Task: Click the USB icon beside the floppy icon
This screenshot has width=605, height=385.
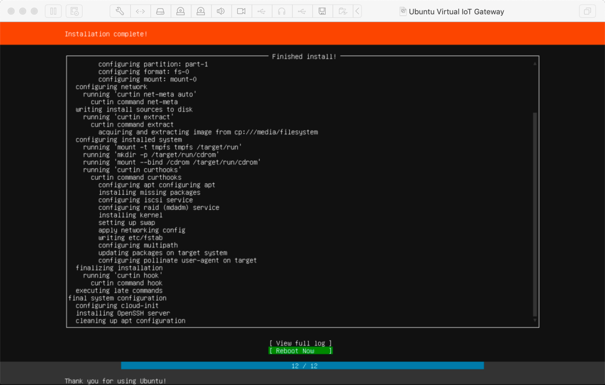Action: [302, 11]
